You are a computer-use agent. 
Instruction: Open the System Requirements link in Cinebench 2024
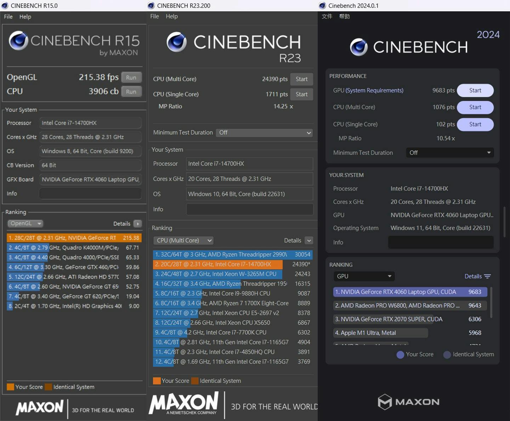pyautogui.click(x=374, y=90)
